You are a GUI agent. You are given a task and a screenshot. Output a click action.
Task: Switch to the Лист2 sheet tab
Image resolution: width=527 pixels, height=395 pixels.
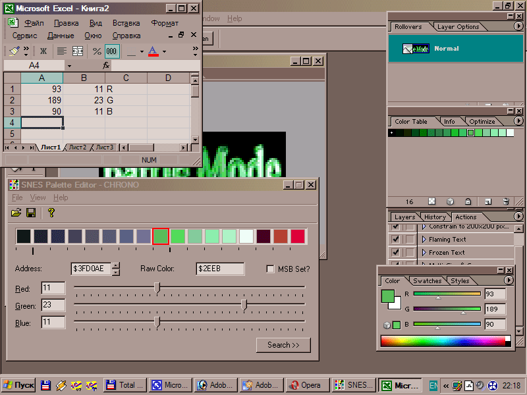point(78,147)
